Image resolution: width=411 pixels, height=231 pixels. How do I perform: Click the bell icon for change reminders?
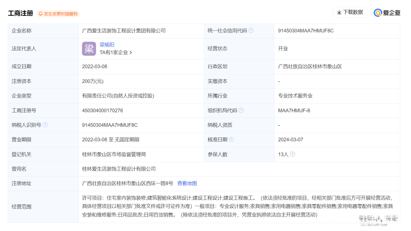click(41, 14)
